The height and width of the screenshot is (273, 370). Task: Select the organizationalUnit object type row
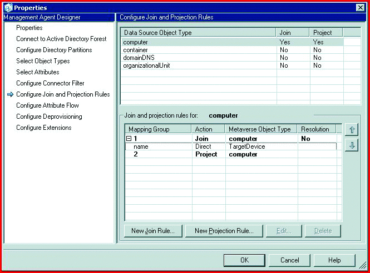146,65
